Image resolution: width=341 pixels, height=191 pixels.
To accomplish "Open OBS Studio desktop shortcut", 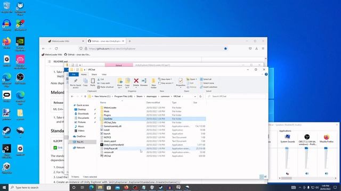I will 20,79.
